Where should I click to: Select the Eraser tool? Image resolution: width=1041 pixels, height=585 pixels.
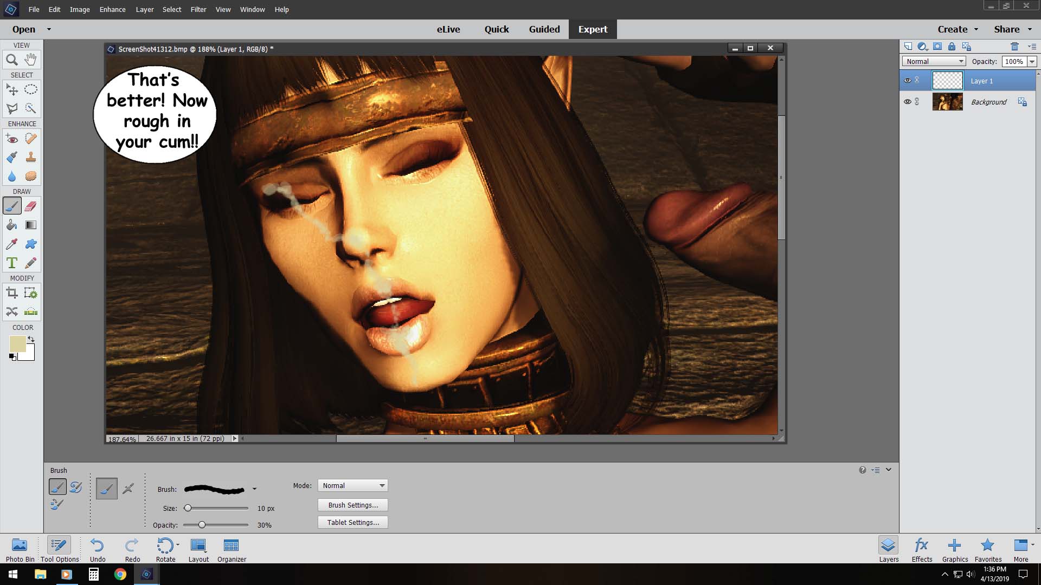pos(31,206)
